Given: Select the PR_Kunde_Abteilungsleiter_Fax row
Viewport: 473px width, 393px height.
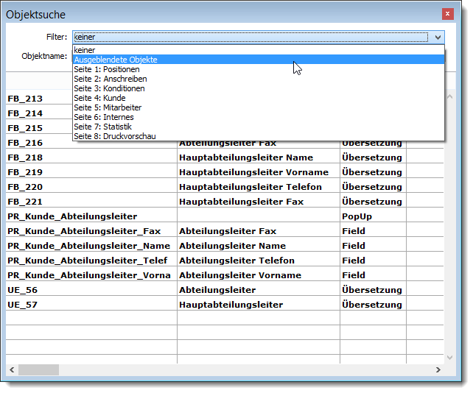Looking at the screenshot, I should point(84,231).
